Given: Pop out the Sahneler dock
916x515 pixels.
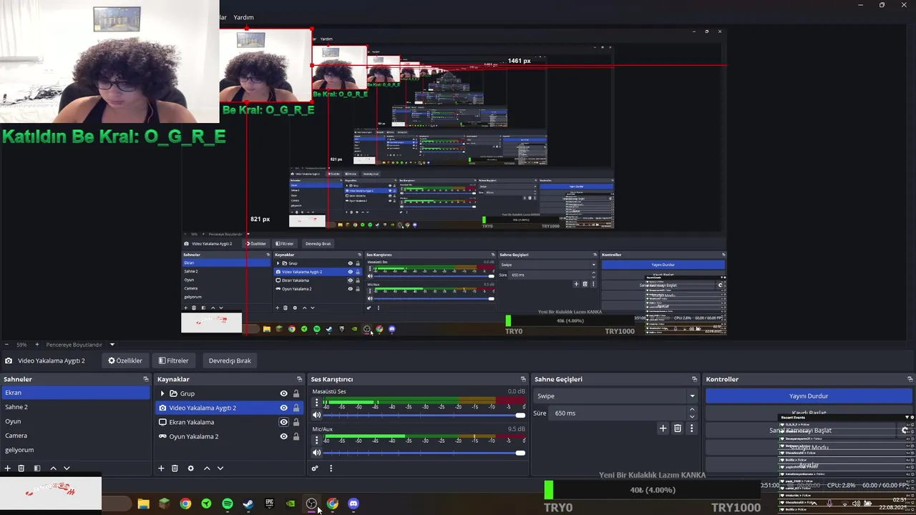Looking at the screenshot, I should pyautogui.click(x=146, y=379).
